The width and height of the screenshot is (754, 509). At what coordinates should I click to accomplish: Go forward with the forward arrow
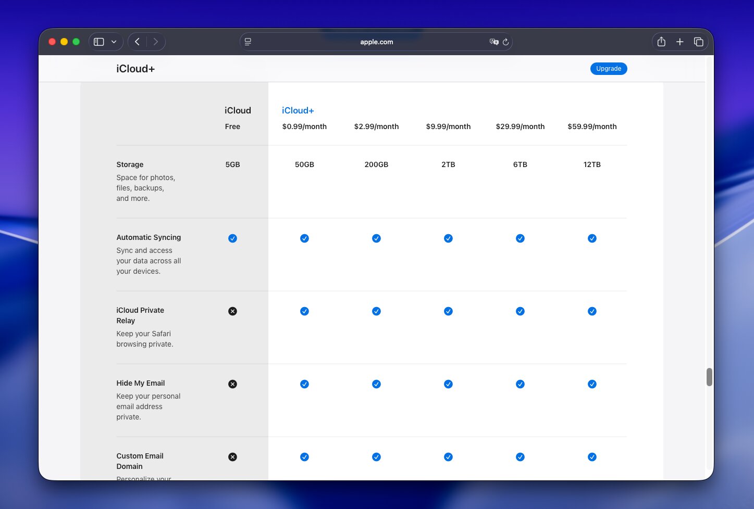155,42
